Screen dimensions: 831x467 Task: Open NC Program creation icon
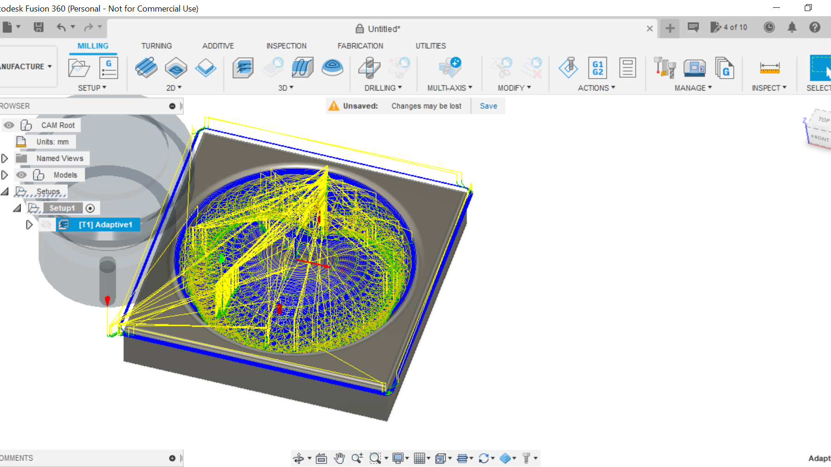tap(109, 68)
